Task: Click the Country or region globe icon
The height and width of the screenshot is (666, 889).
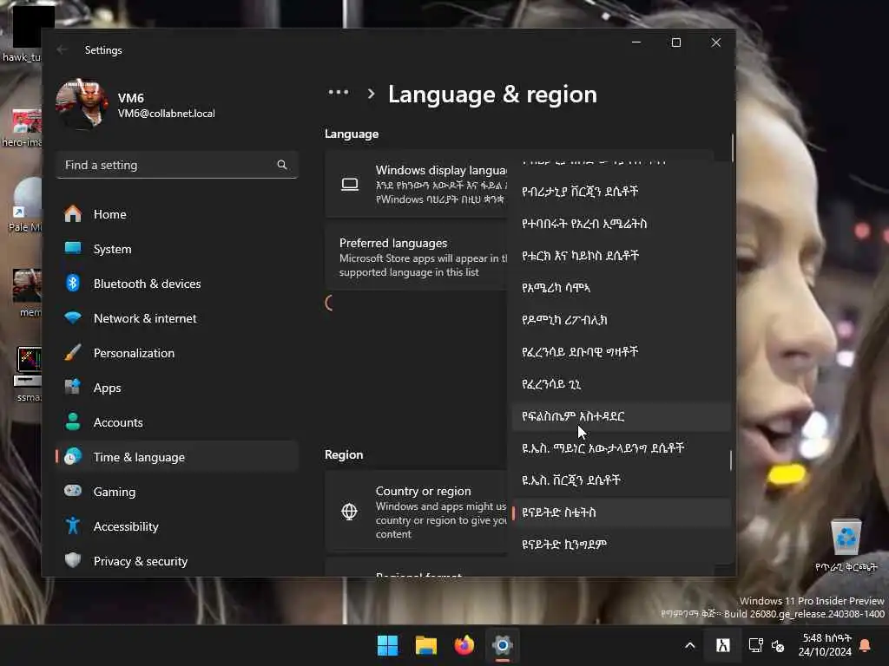Action: tap(349, 512)
